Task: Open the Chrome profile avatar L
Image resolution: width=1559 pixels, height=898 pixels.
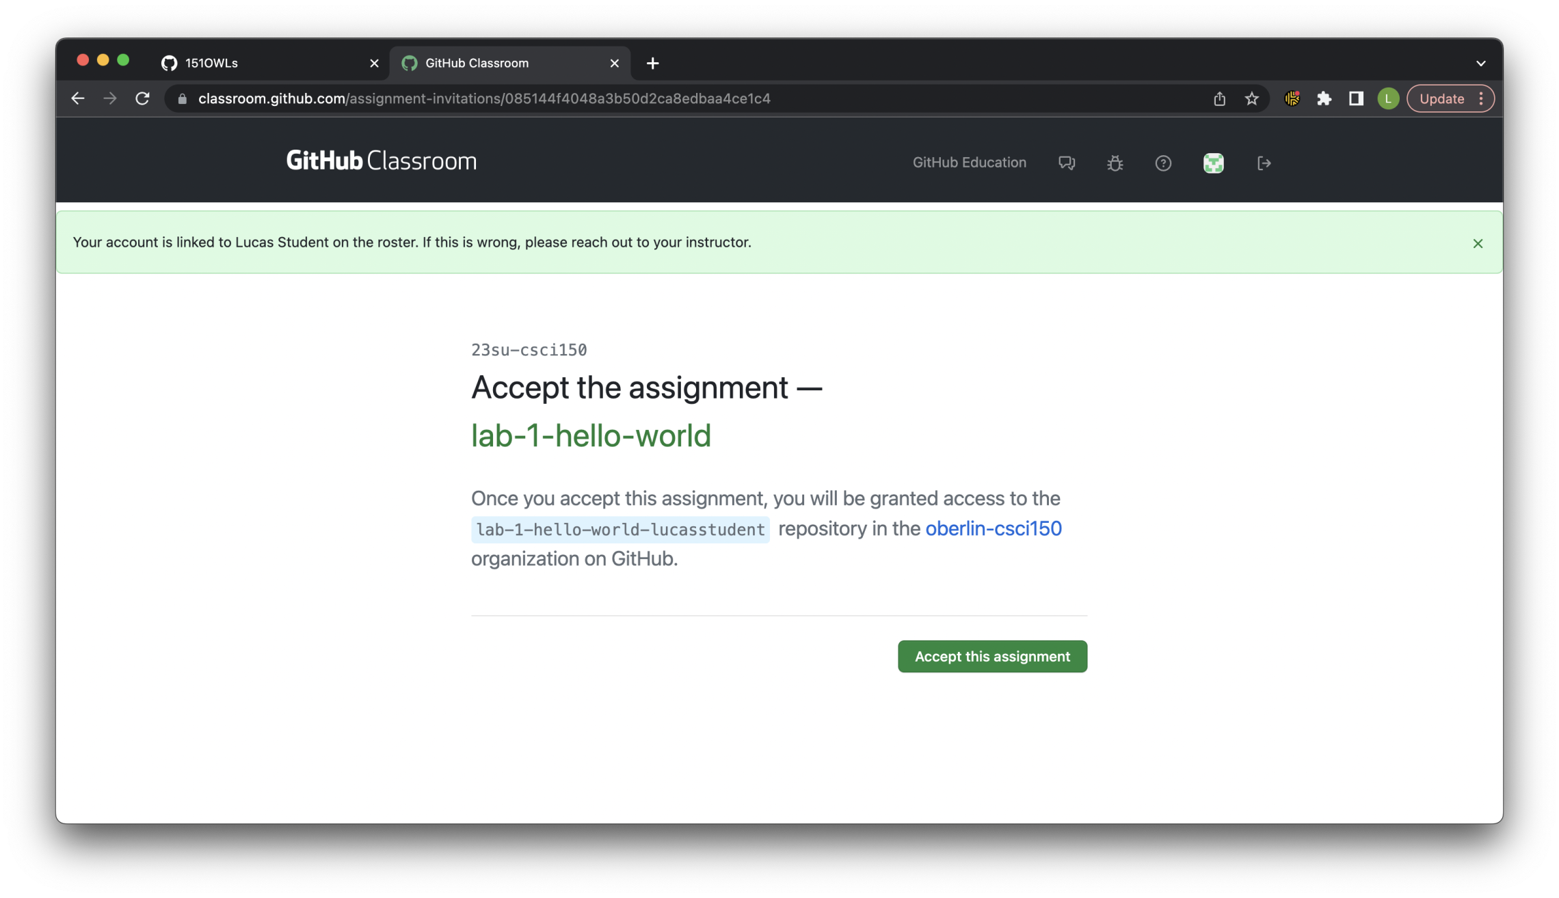Action: coord(1388,98)
